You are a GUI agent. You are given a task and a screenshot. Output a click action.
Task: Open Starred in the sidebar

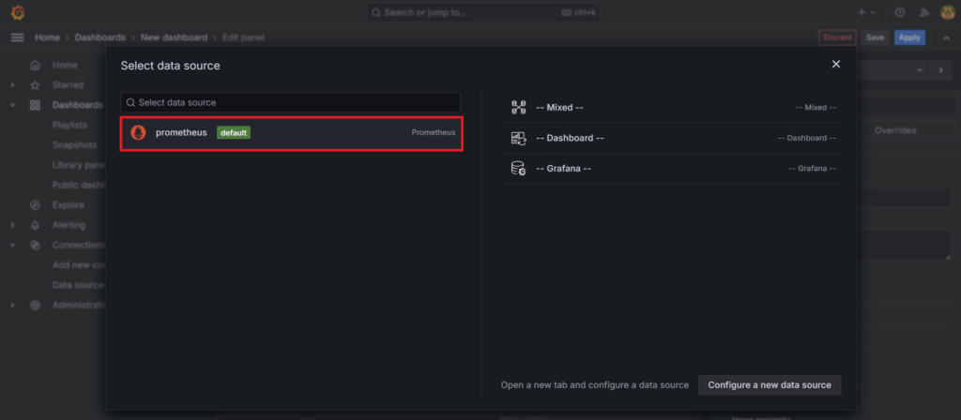click(x=68, y=85)
